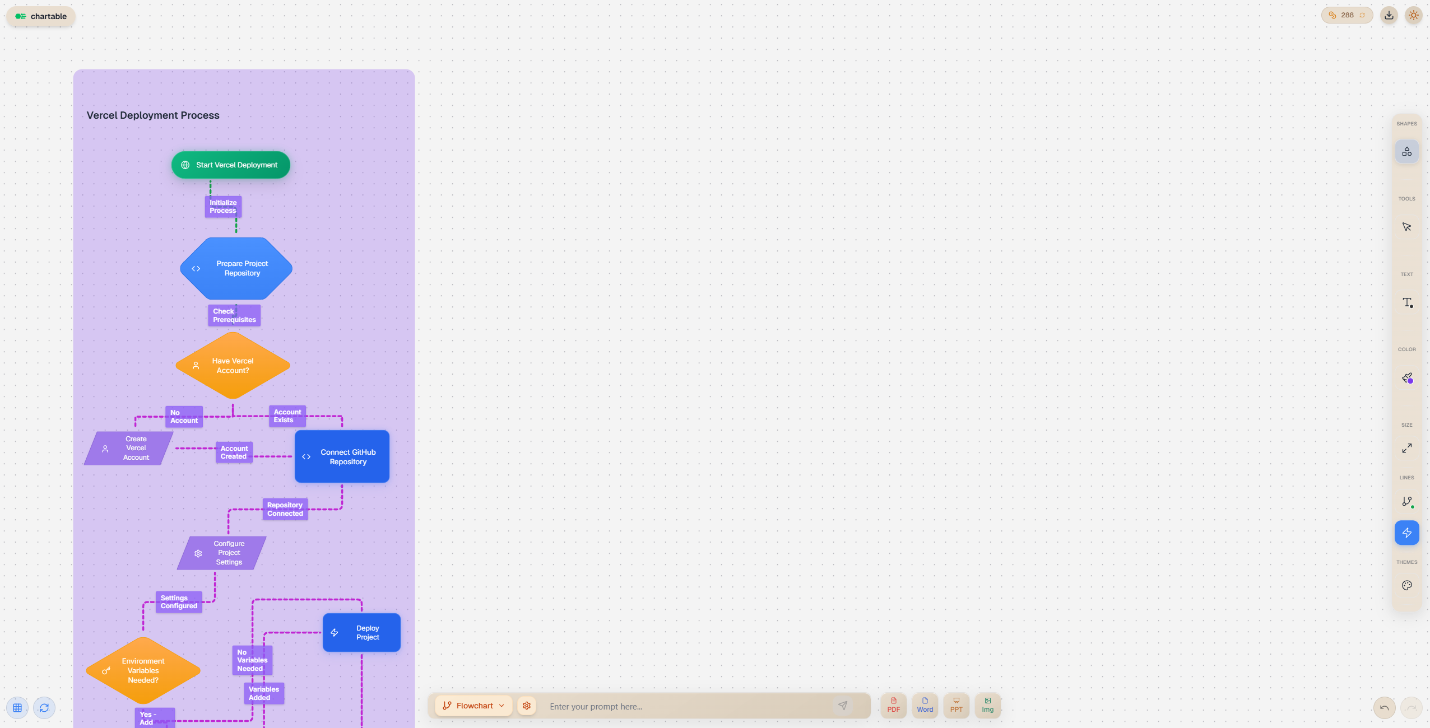Open the Themes palette icon
Viewport: 1430px width, 728px height.
pos(1406,586)
